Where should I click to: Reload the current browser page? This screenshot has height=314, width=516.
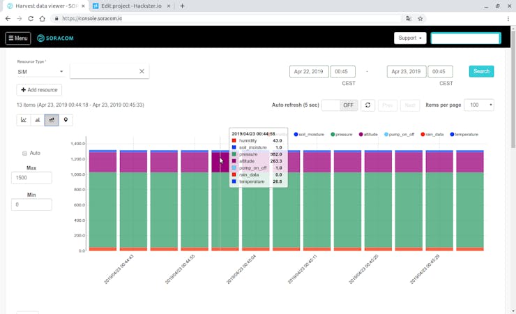[x=31, y=18]
